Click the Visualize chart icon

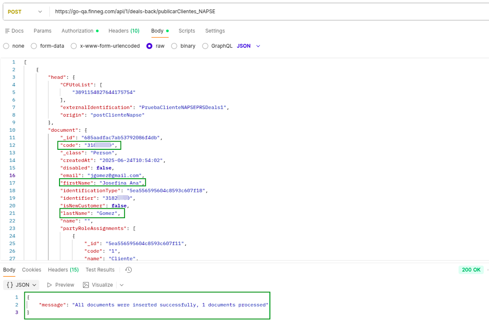click(86, 285)
